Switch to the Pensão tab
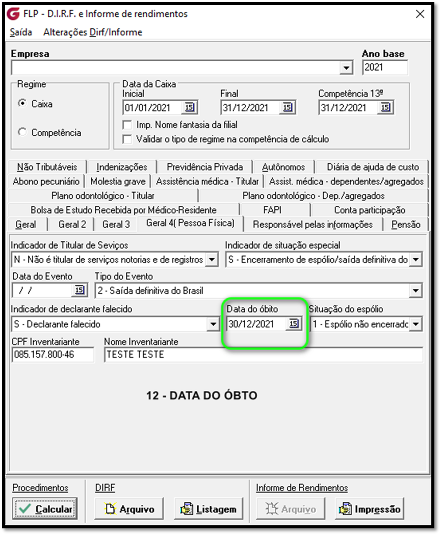Image resolution: width=441 pixels, height=535 pixels. (405, 224)
